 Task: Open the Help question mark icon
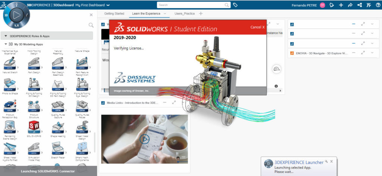(x=378, y=5)
